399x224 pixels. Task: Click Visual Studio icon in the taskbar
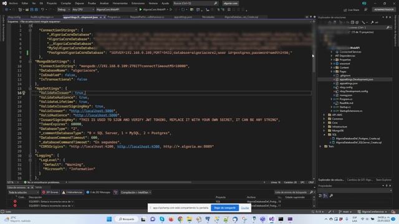(x=272, y=219)
